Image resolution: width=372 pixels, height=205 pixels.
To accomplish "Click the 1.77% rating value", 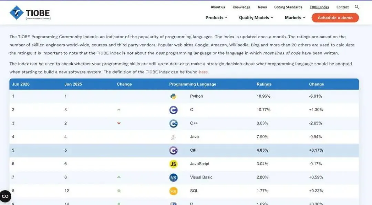I will click(x=262, y=191).
